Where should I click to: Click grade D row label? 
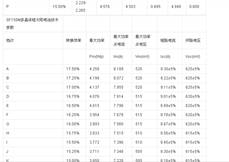tap(8, 96)
